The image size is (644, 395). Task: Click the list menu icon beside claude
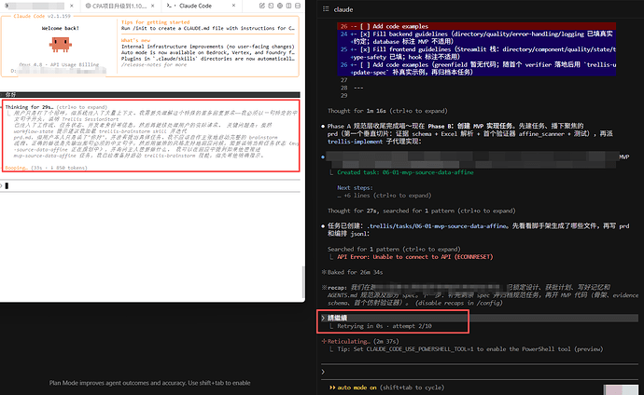tap(326, 9)
